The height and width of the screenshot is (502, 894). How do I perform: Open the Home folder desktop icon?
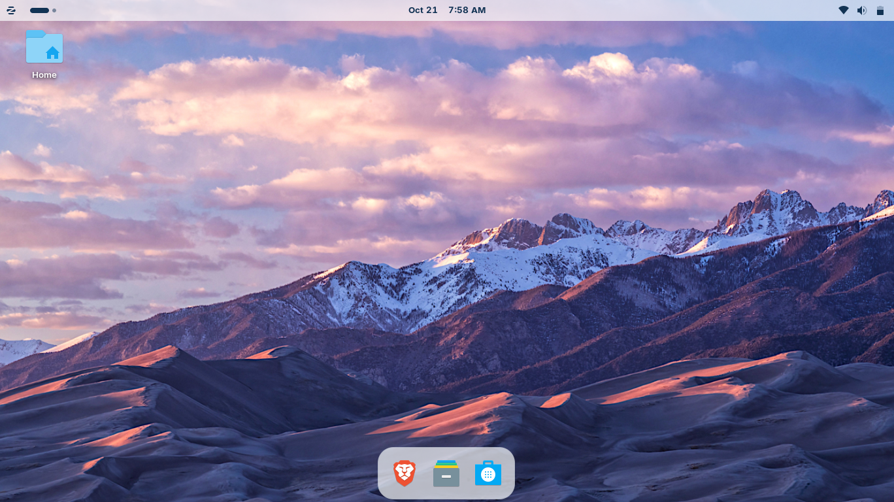pos(44,46)
